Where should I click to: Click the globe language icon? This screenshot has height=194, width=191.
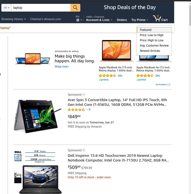(x=78, y=20)
